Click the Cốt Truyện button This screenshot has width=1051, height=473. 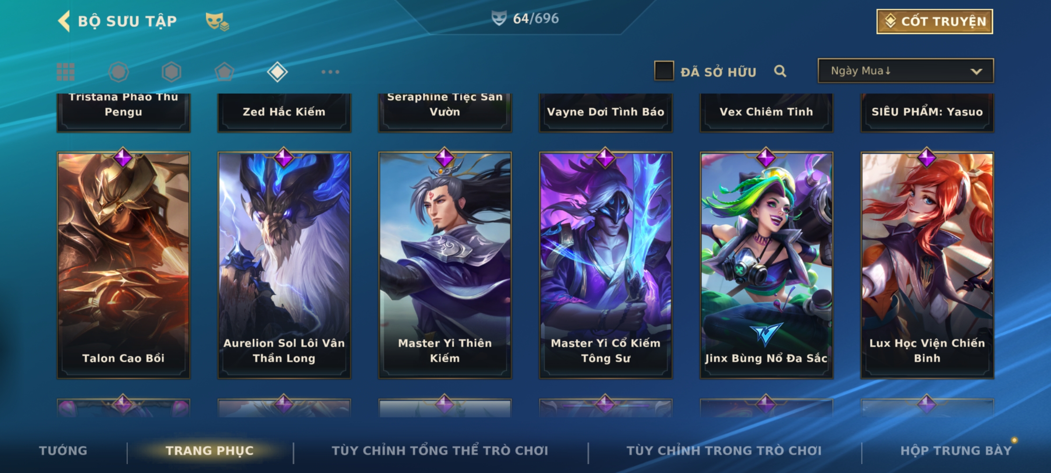point(935,21)
